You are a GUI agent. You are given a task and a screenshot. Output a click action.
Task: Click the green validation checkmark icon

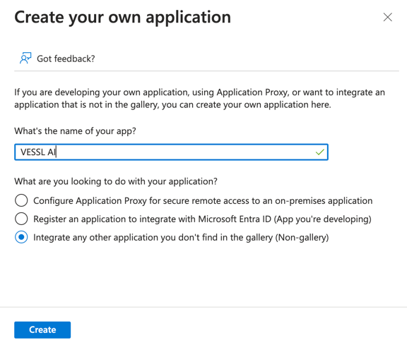coord(320,152)
